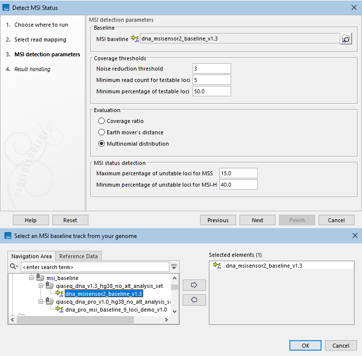
Task: Click the Detect MSI Status window app icon
Action: click(x=6, y=7)
